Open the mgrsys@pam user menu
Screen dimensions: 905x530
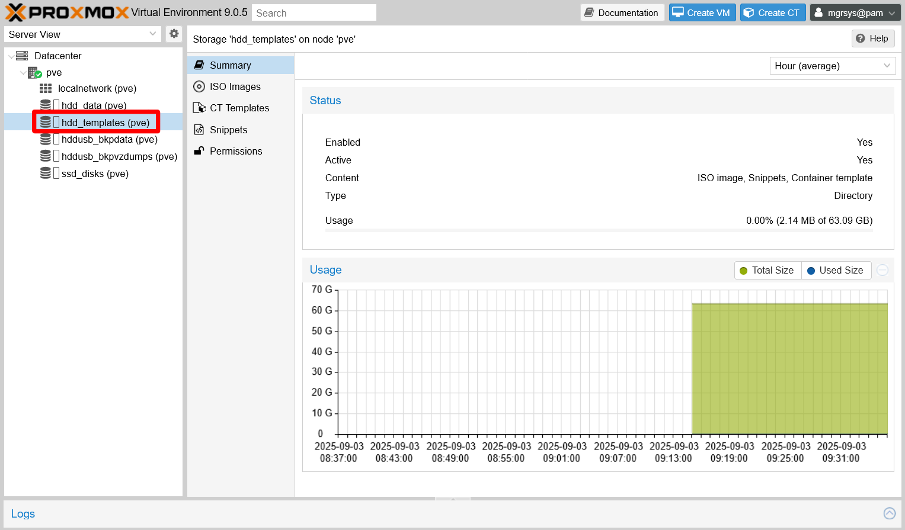click(x=855, y=12)
